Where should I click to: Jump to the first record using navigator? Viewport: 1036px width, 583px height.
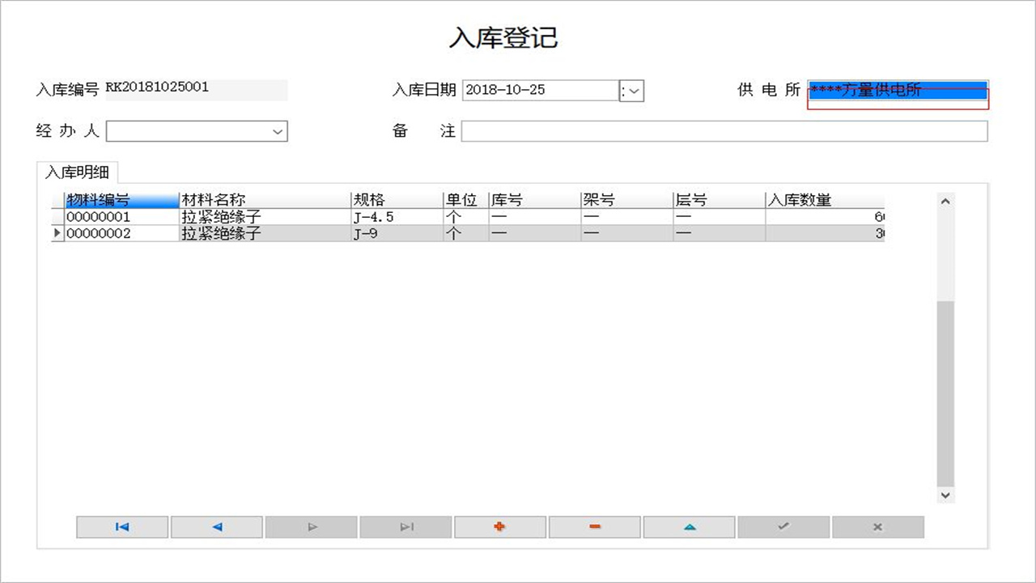pyautogui.click(x=121, y=526)
